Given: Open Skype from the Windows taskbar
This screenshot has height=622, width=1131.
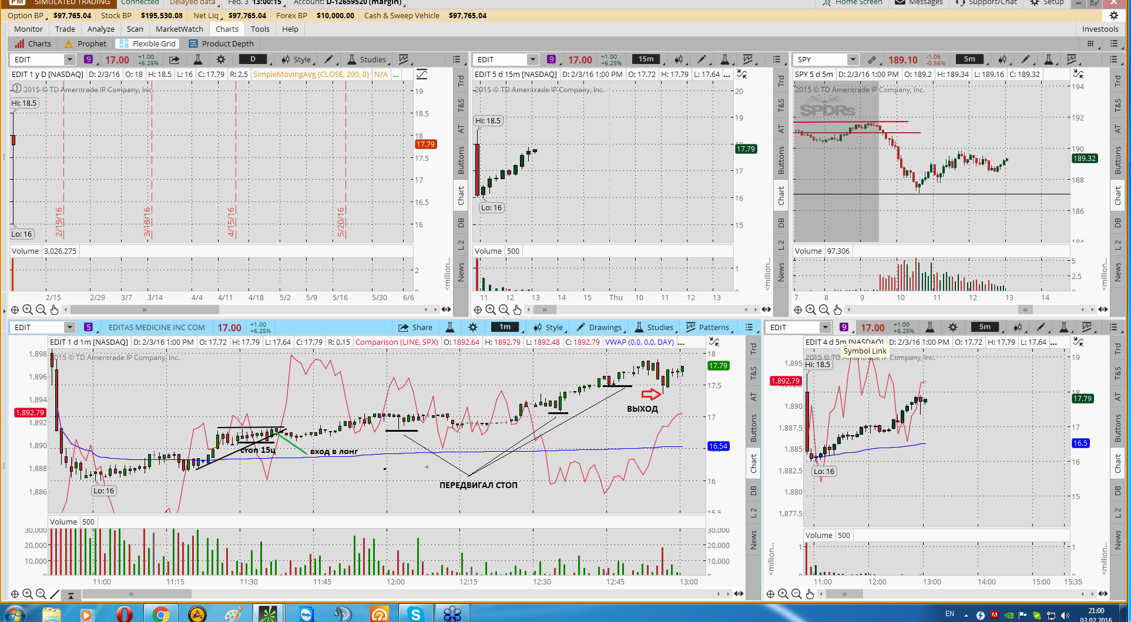Looking at the screenshot, I should coord(415,614).
